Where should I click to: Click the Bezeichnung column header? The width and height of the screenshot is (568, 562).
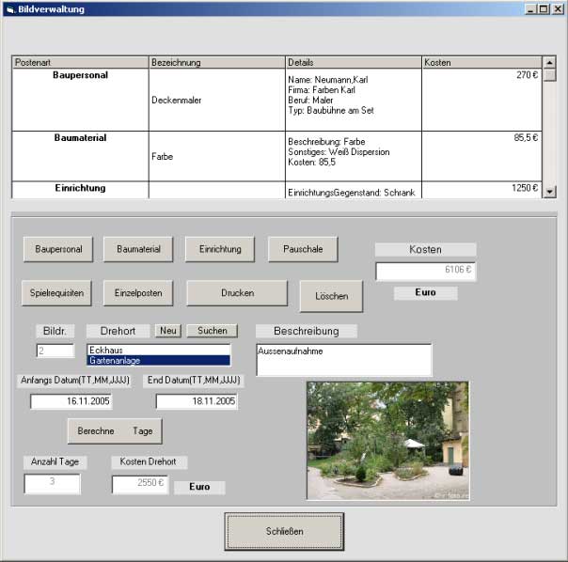click(x=216, y=62)
